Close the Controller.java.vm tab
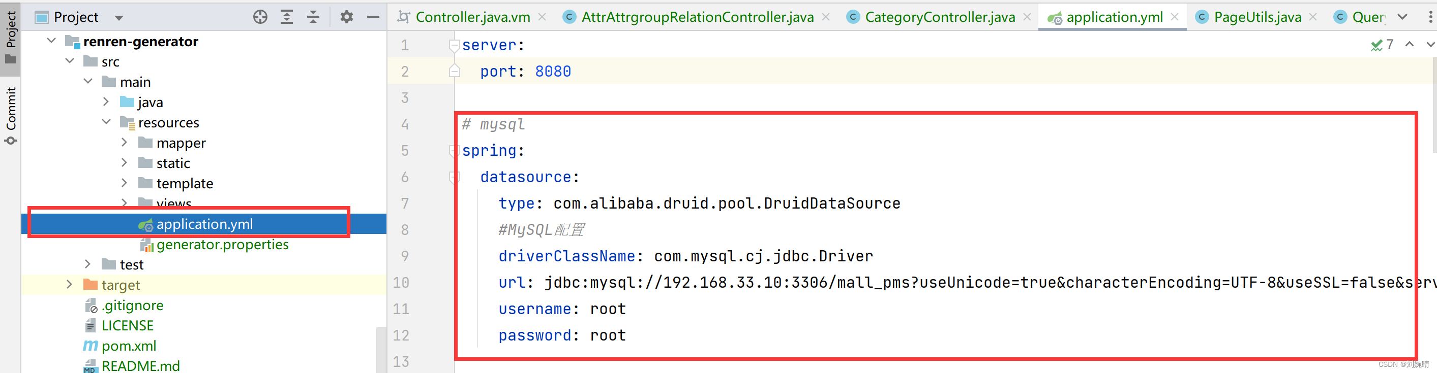 click(x=542, y=17)
